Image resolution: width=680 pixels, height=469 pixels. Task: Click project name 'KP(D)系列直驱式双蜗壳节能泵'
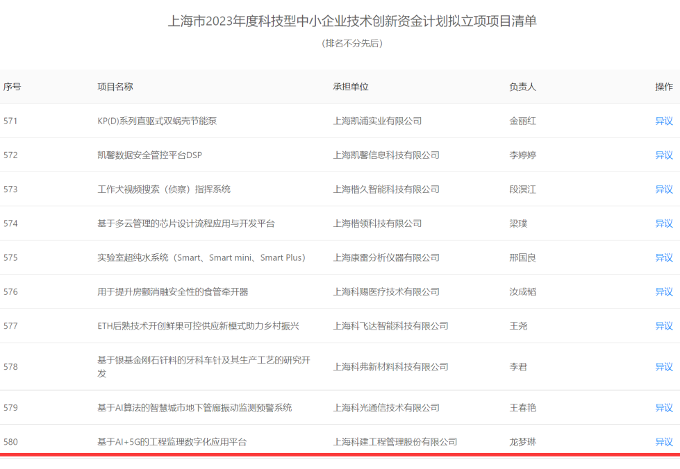(x=157, y=121)
